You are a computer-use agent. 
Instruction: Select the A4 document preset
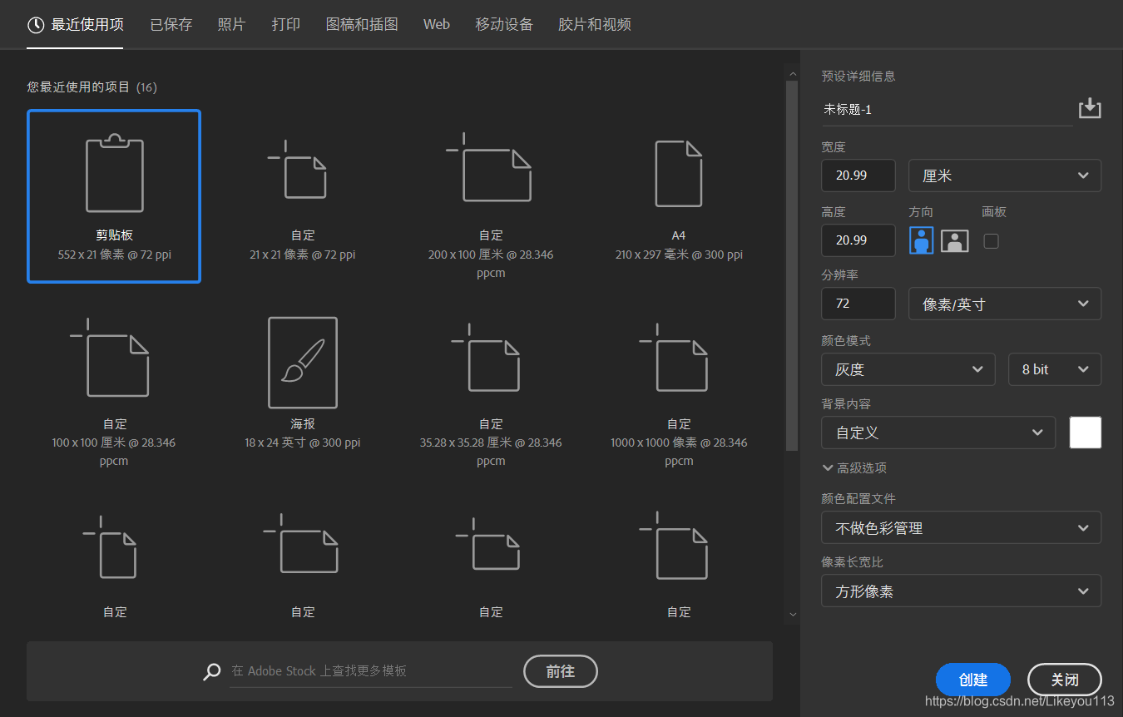[x=679, y=196]
